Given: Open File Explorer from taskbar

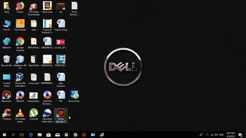Looking at the screenshot, I should click(x=40, y=135).
